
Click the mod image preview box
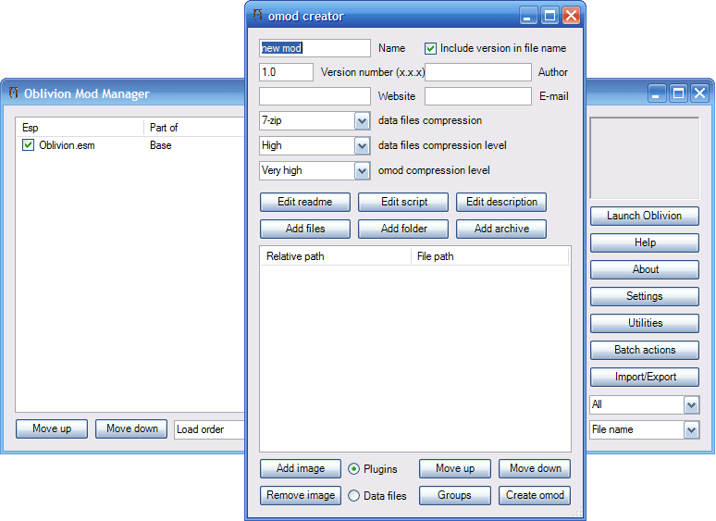tap(645, 158)
